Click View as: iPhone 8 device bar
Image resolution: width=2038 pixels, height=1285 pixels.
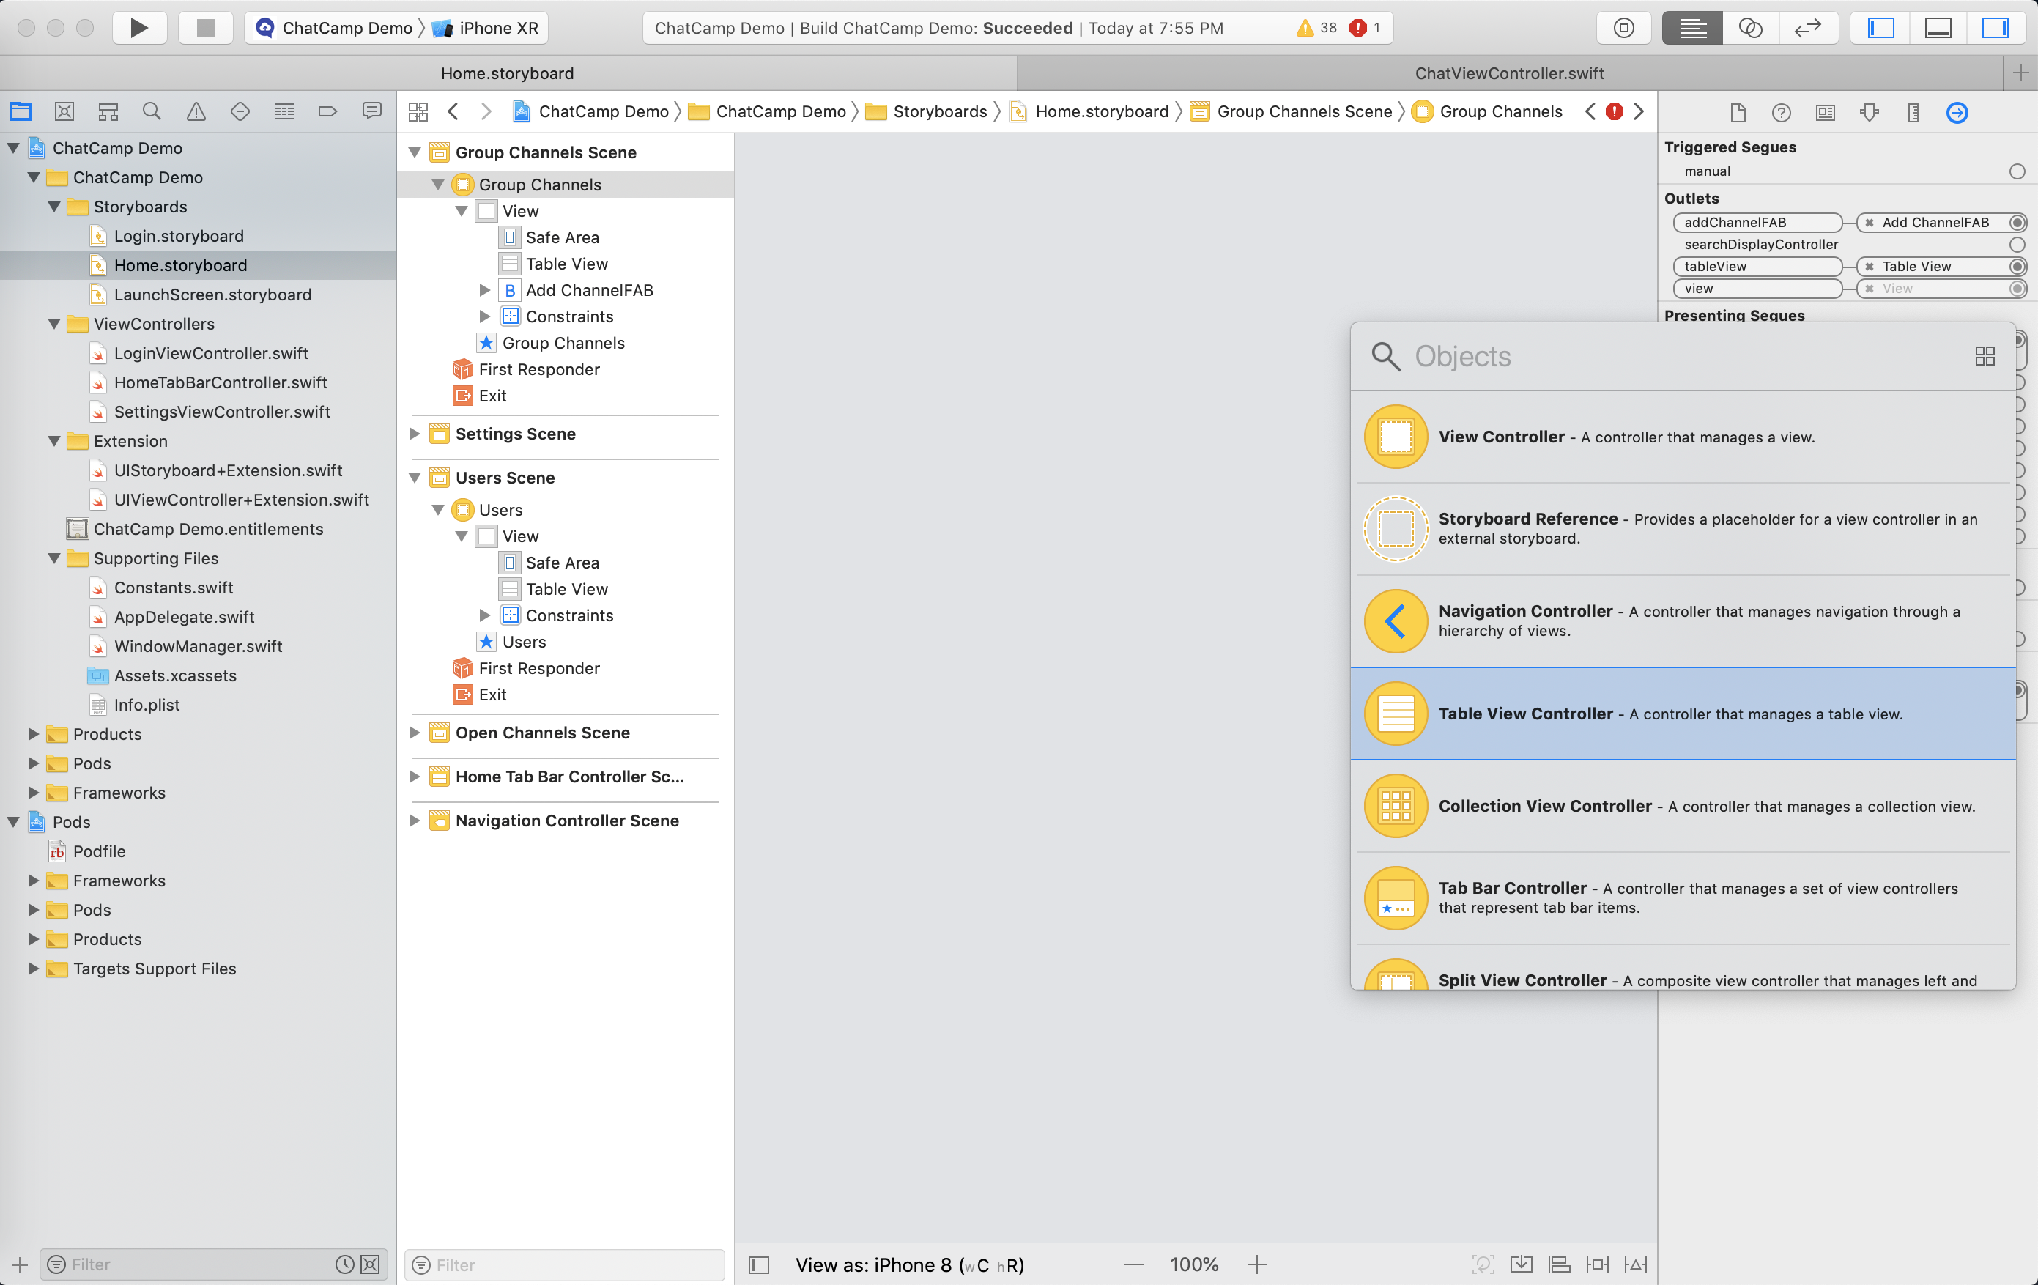coord(910,1264)
